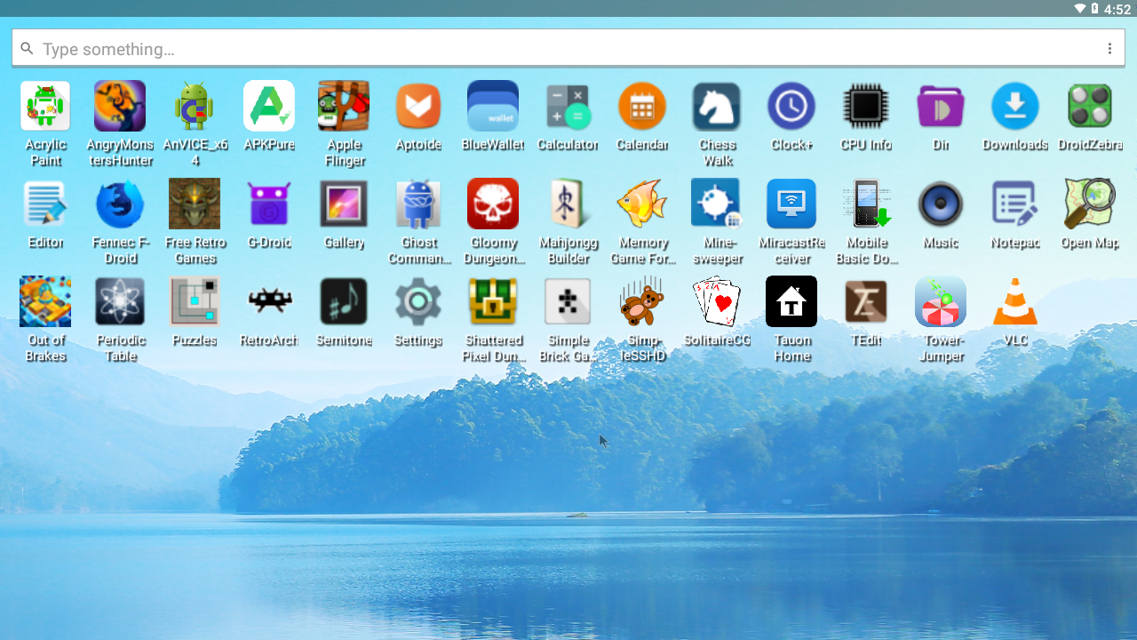Viewport: 1137px width, 640px height.
Task: Click the 4:52 clock
Action: (1117, 9)
